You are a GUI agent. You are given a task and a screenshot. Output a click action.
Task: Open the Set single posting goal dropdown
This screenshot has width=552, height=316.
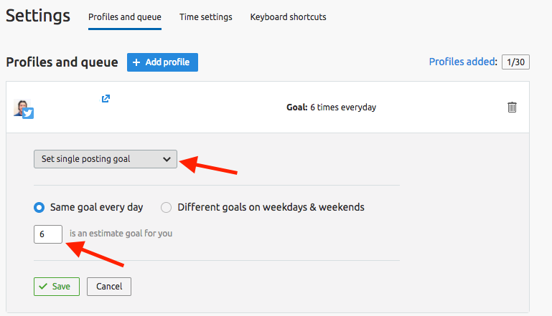[106, 159]
